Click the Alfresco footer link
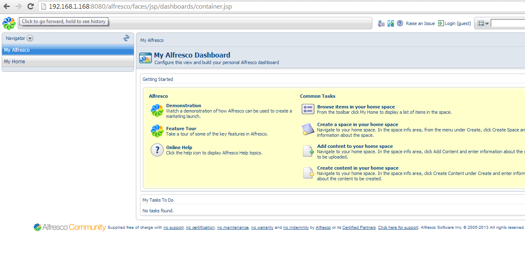This screenshot has height=253, width=525. [x=323, y=228]
